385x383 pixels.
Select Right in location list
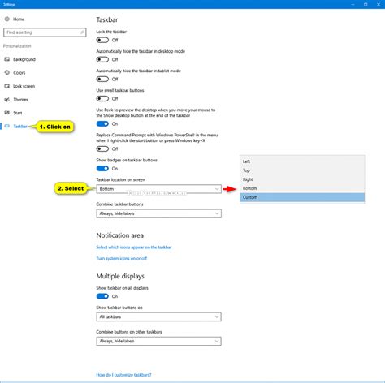pos(302,179)
